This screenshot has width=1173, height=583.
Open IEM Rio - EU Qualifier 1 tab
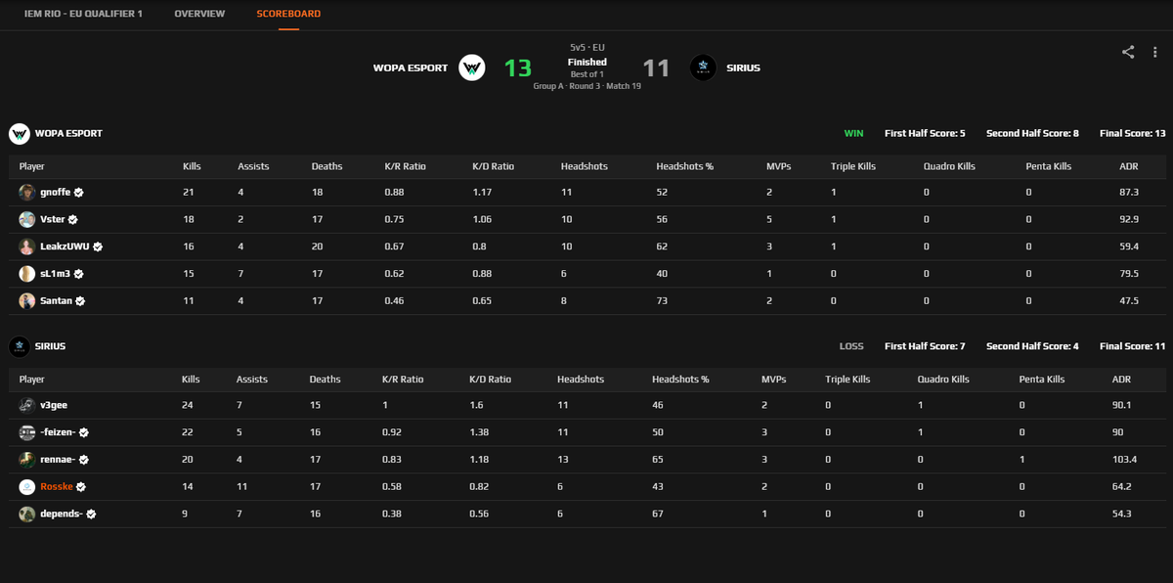pos(83,14)
